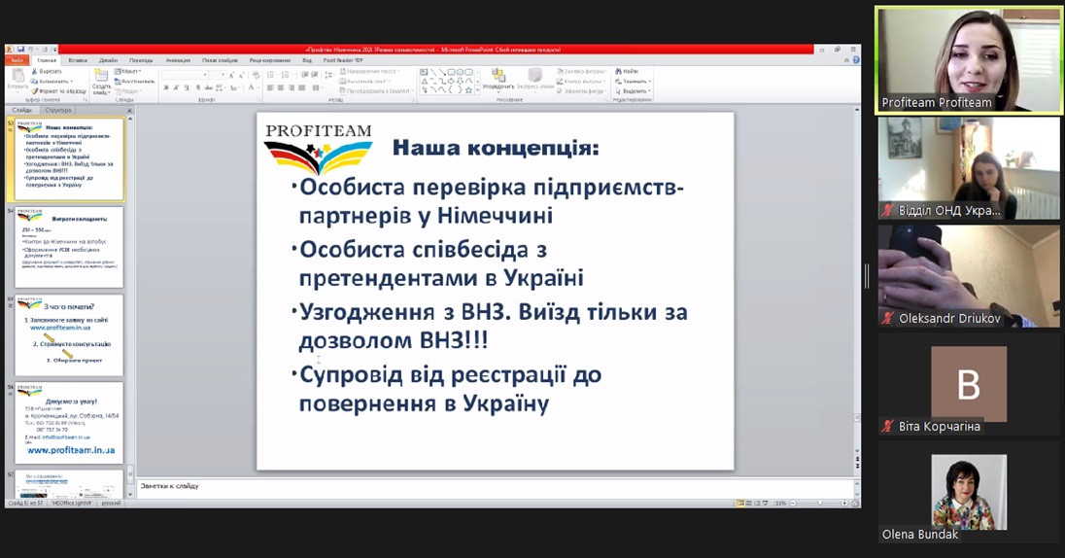The height and width of the screenshot is (558, 1065).
Task: Open the Foxit Reader PDF tab
Action: (343, 60)
